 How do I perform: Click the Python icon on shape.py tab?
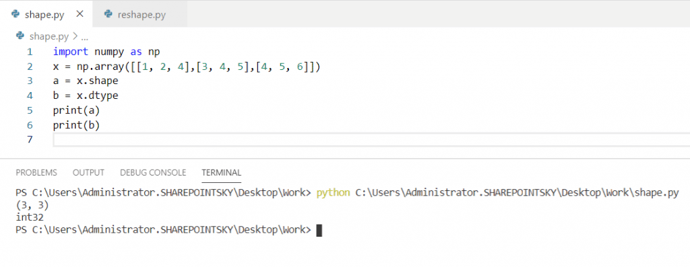coord(15,14)
